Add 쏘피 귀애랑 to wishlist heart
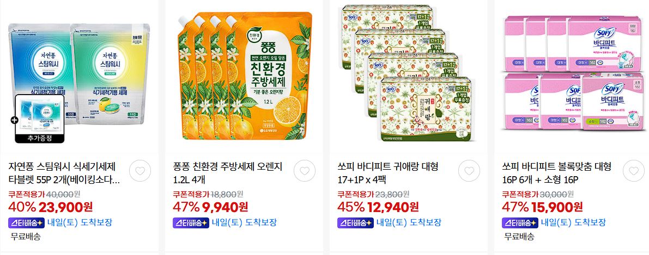The image size is (649, 255). (469, 171)
